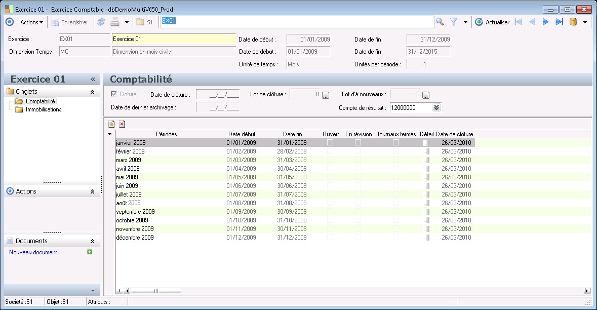This screenshot has width=597, height=310.
Task: Select Immobilisations in the Onglets tree
Action: (x=44, y=109)
